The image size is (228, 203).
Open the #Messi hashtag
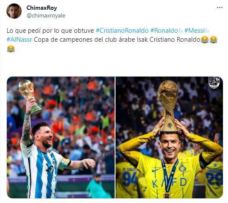point(195,31)
